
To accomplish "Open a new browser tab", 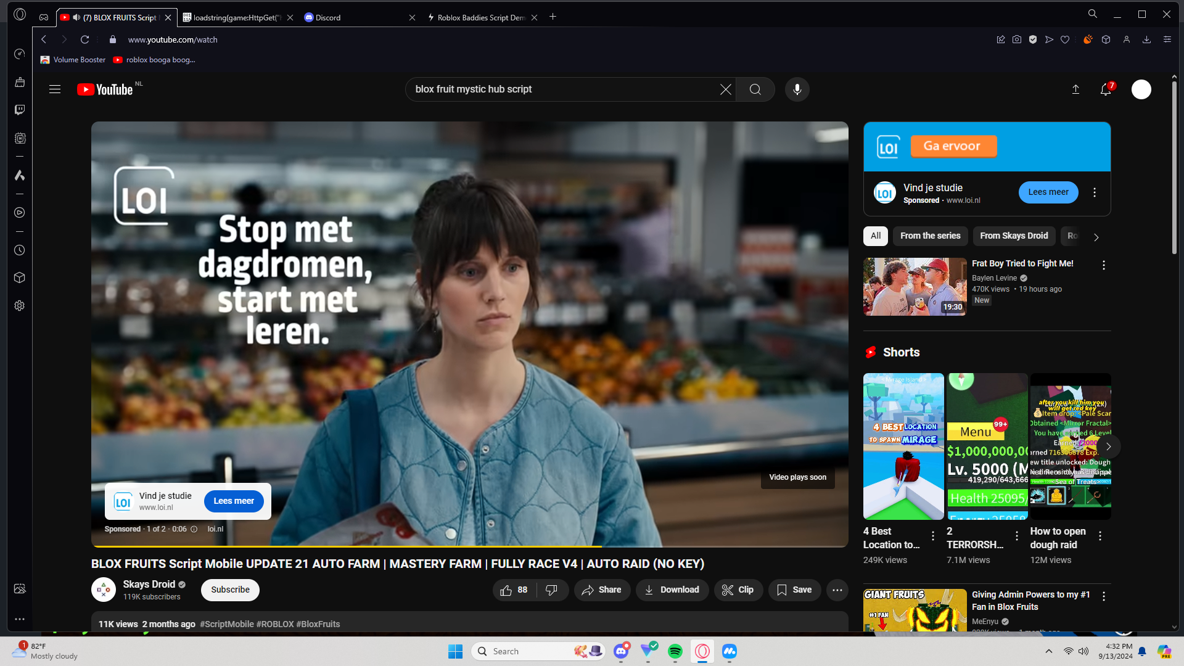I will pos(553,17).
